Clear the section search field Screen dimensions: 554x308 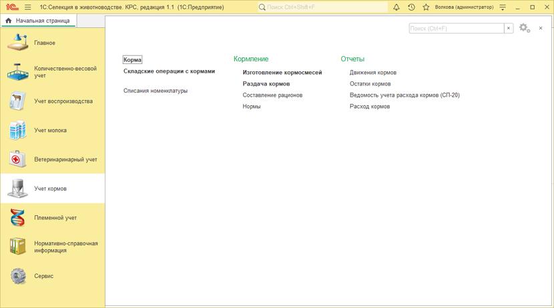click(509, 28)
